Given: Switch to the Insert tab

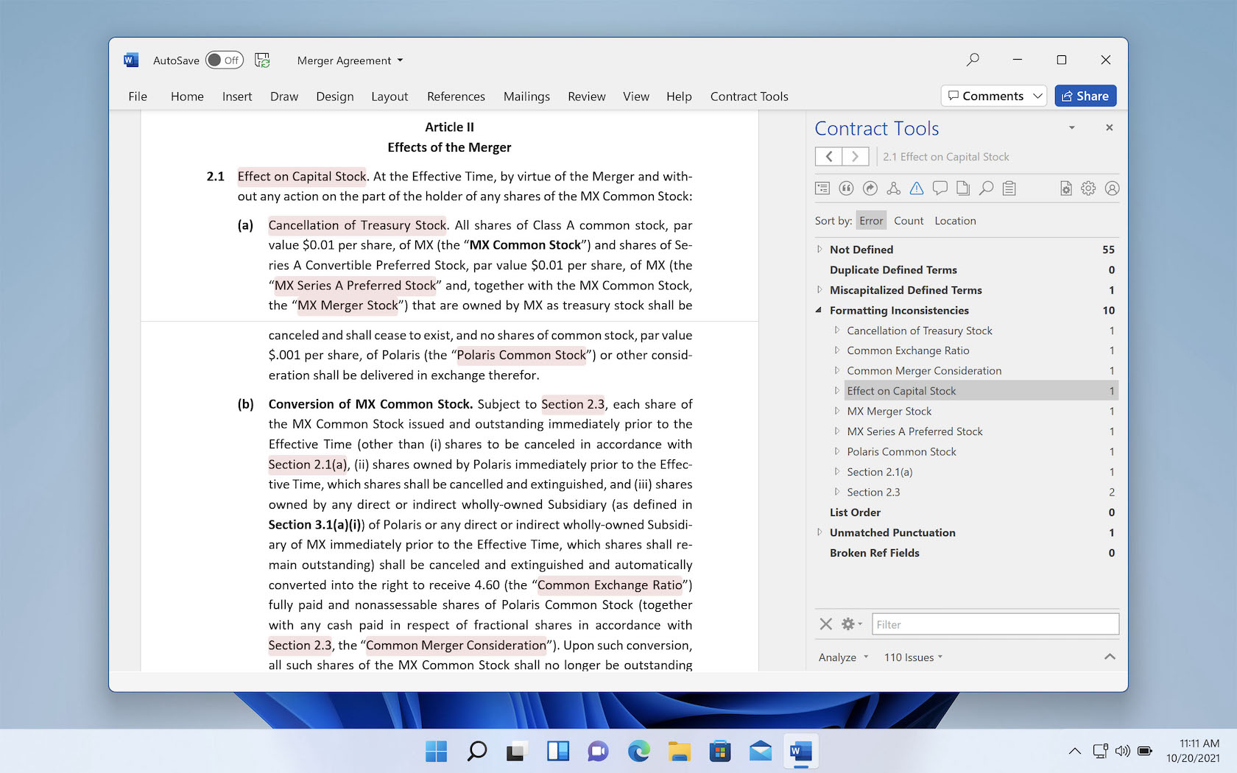Looking at the screenshot, I should point(237,96).
